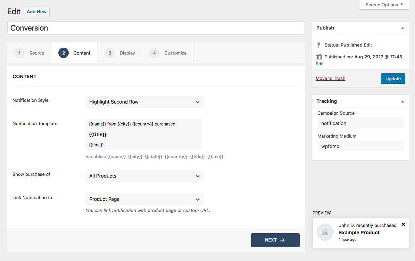
Task: Click the pin icon beside Status: Published
Action: pos(319,45)
